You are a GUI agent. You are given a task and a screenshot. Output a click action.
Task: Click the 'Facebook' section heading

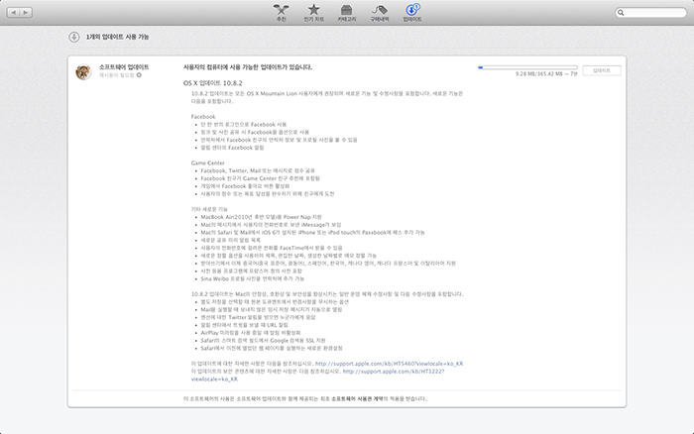tap(203, 117)
